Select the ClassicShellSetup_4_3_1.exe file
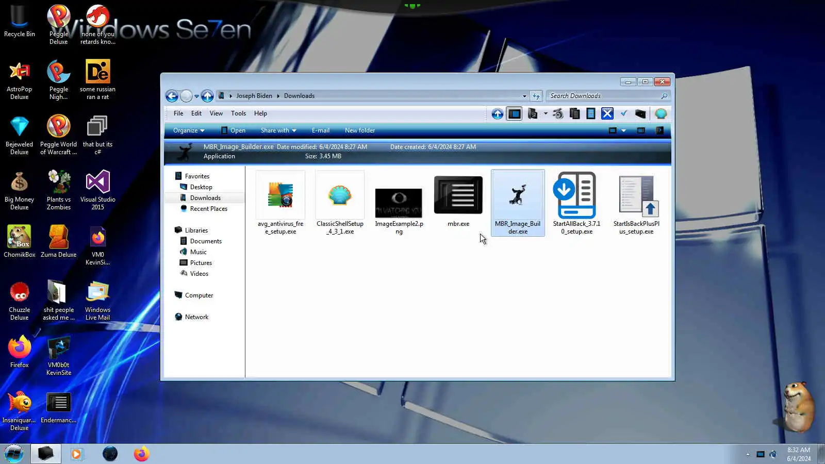Image resolution: width=825 pixels, height=464 pixels. point(340,203)
